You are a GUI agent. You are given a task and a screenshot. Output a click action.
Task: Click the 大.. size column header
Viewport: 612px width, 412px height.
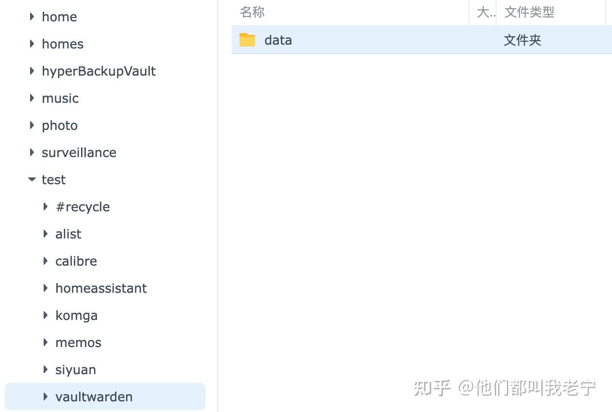point(483,12)
